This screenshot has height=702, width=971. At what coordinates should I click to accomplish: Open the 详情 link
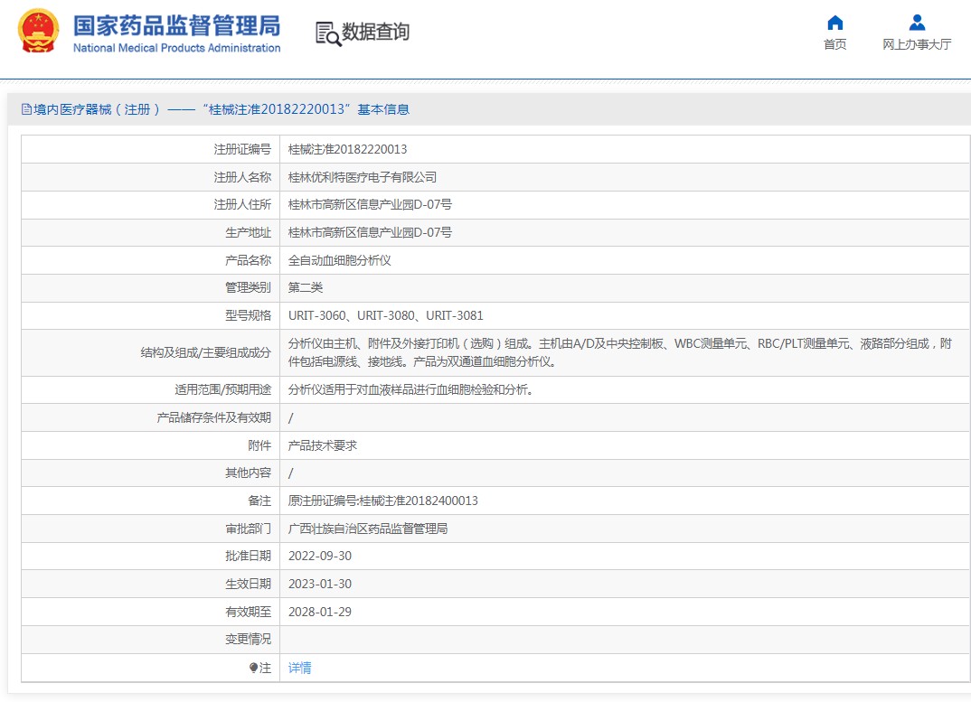[299, 668]
